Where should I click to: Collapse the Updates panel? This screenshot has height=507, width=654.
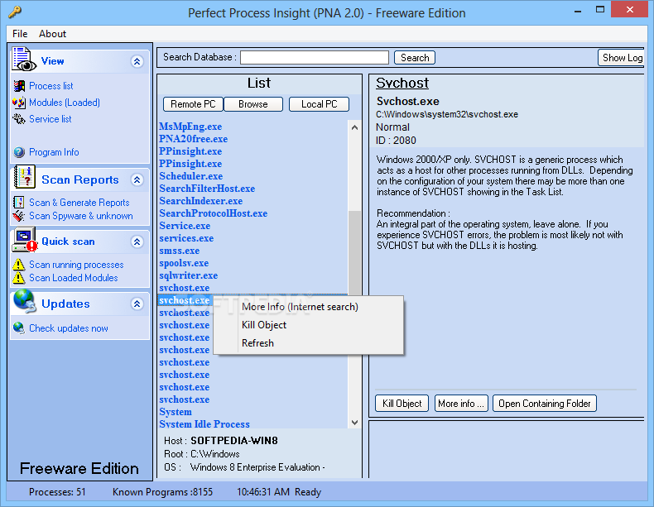[137, 304]
